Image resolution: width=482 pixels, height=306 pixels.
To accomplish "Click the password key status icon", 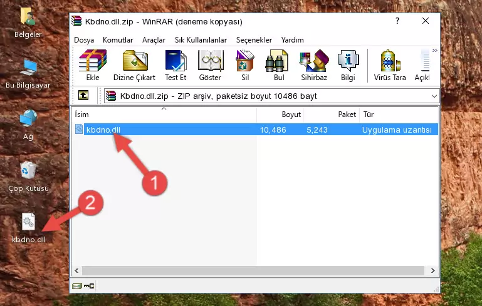I will coord(89,286).
